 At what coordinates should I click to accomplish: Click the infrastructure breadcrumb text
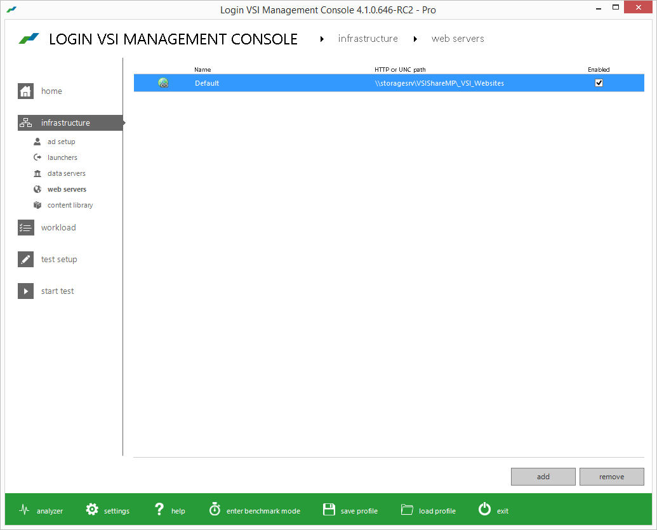coord(368,39)
